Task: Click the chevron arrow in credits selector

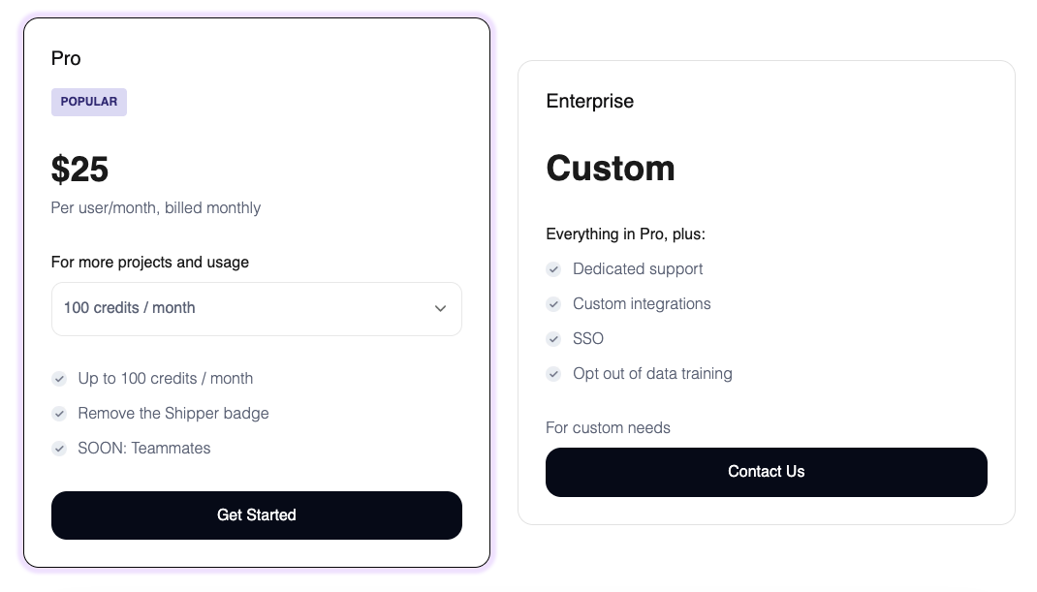Action: pyautogui.click(x=440, y=308)
